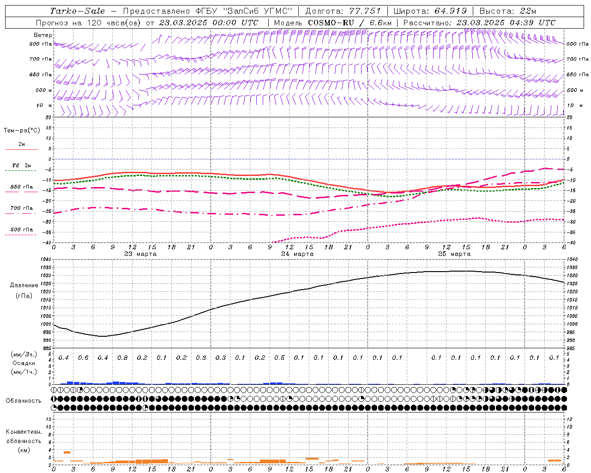Click the Широта: 64.919 latitude value
591x473 pixels.
click(x=430, y=11)
